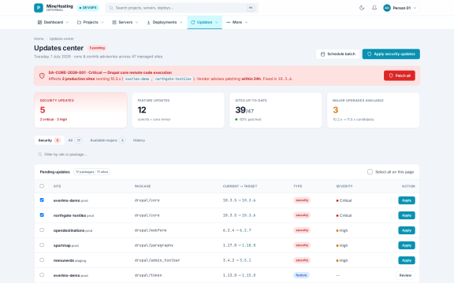Switch to the All tab

tap(75, 141)
